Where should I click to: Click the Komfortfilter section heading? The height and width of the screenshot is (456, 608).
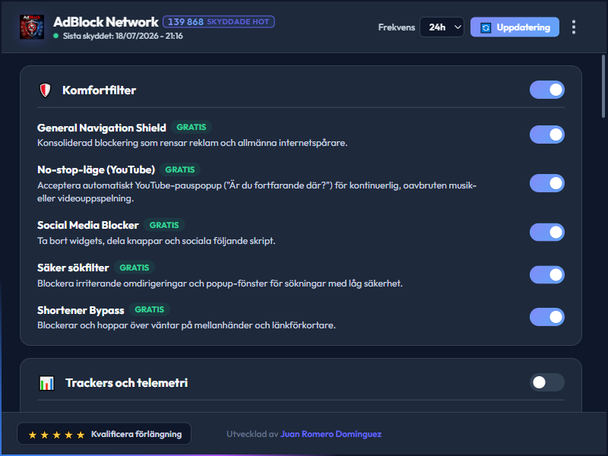coord(100,90)
